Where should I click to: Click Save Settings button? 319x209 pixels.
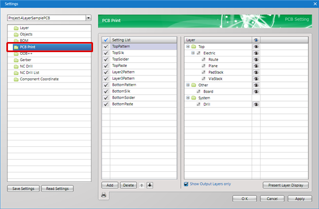pyautogui.click(x=23, y=189)
